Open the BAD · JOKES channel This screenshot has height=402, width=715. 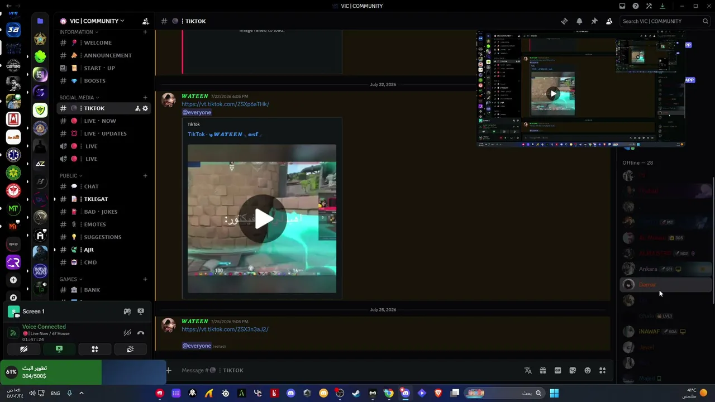pos(103,212)
